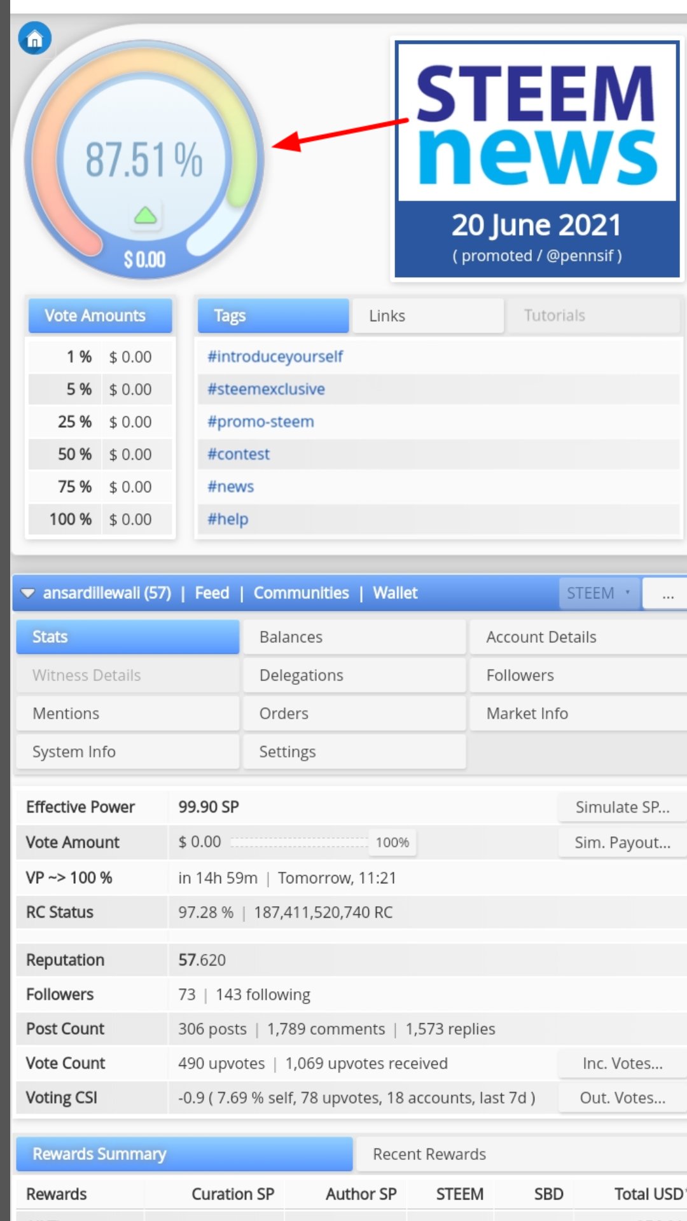Click the RC Status 97.28 % value
687x1221 pixels.
click(x=205, y=912)
